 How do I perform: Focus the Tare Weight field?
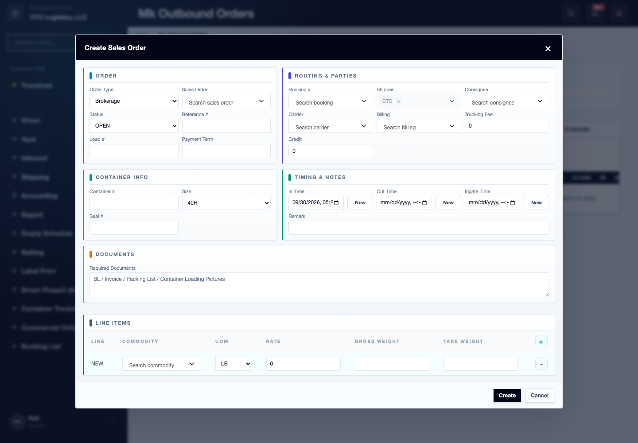click(x=480, y=364)
